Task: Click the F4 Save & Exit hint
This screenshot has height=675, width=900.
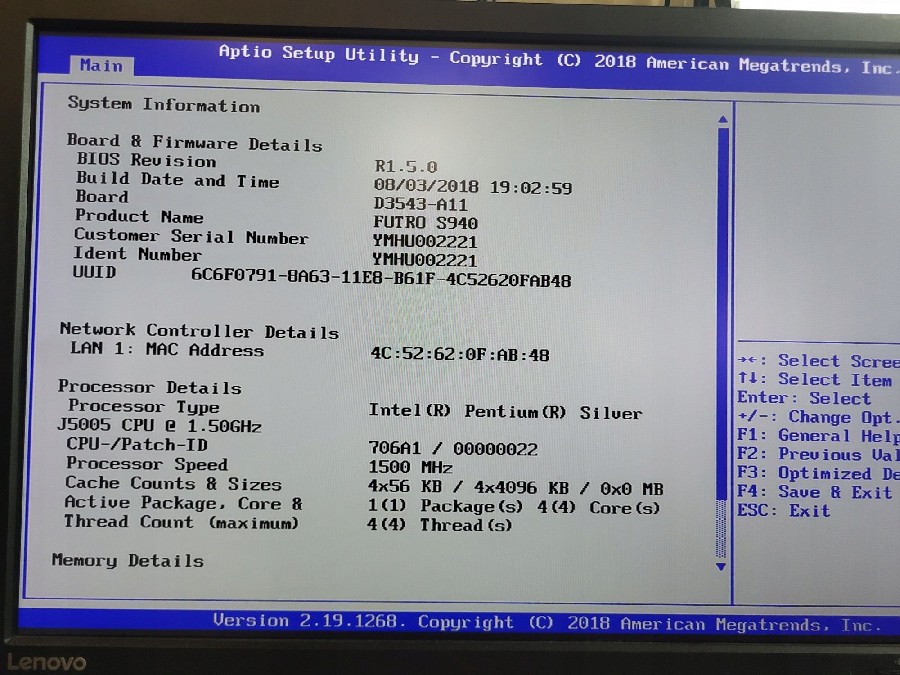Action: (x=814, y=492)
